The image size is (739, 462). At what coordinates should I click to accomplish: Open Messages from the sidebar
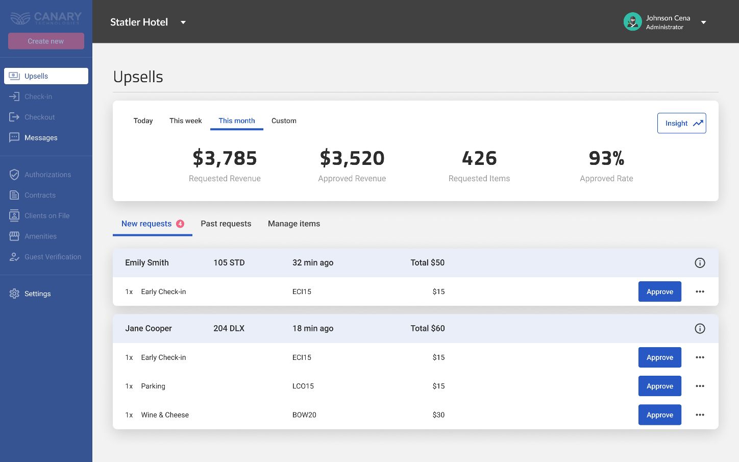41,138
